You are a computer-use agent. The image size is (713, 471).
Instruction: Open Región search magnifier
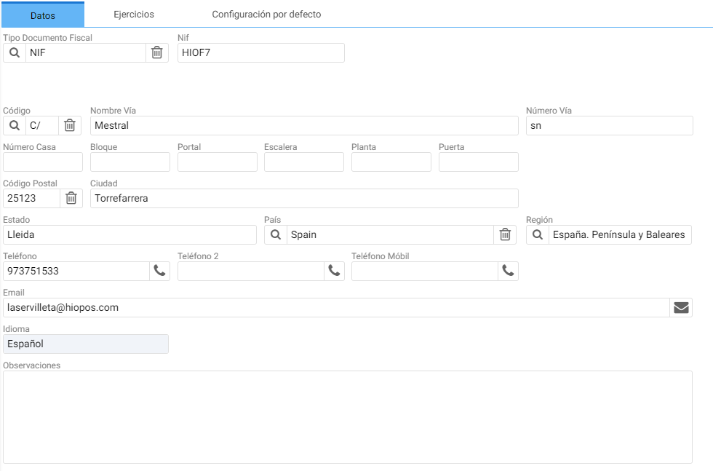(538, 235)
